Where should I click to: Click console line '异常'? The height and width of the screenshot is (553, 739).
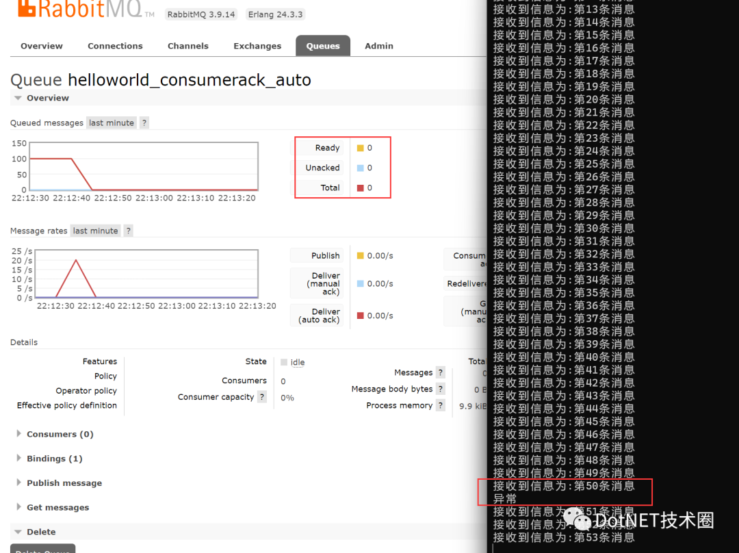(x=505, y=499)
